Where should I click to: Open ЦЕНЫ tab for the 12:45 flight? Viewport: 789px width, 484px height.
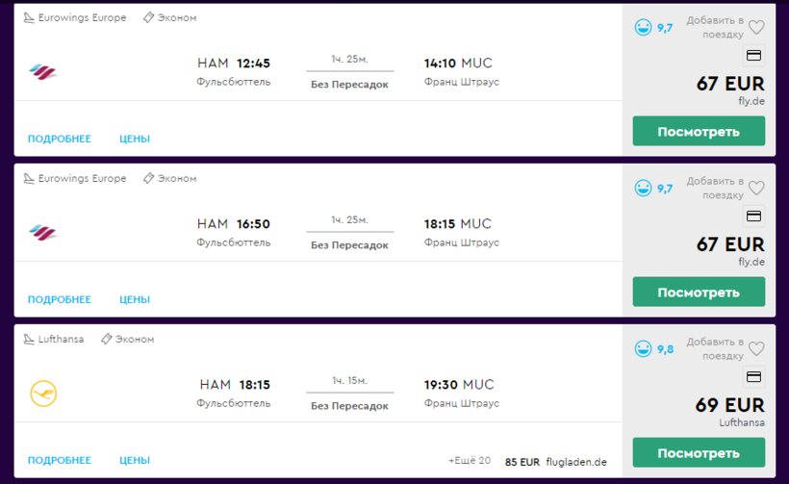pyautogui.click(x=135, y=139)
